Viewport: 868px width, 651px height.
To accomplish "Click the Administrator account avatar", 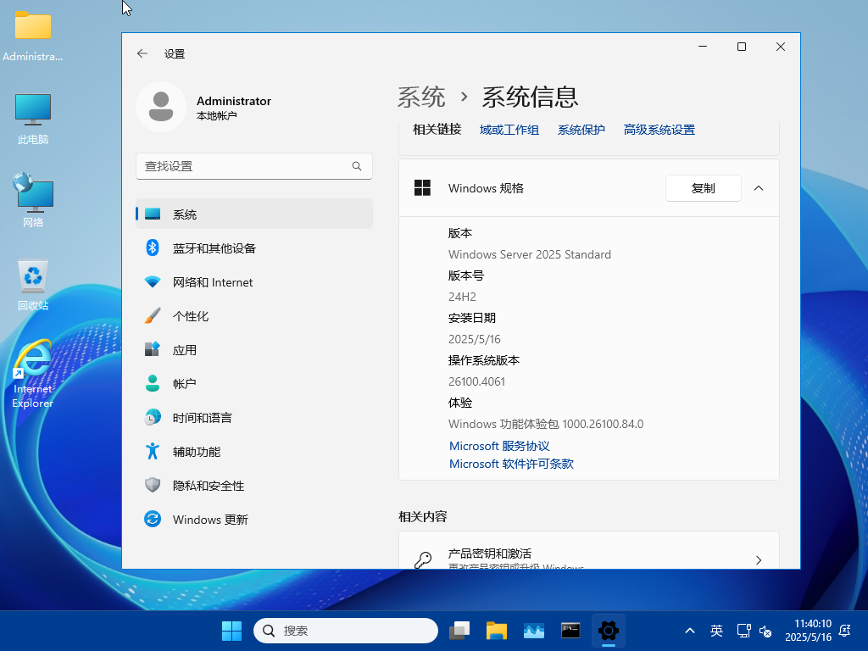I will tap(161, 107).
